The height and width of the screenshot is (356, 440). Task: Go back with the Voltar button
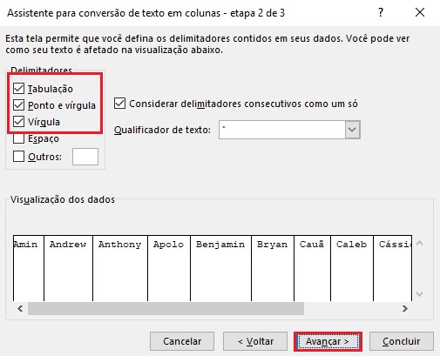255,341
